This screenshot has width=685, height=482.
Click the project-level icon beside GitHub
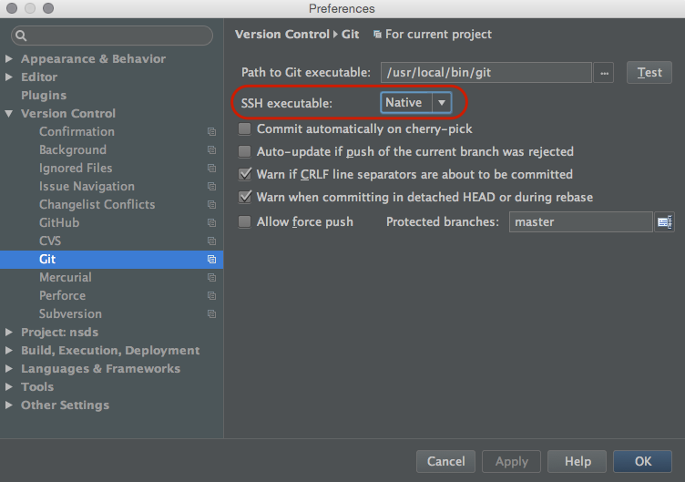click(212, 223)
